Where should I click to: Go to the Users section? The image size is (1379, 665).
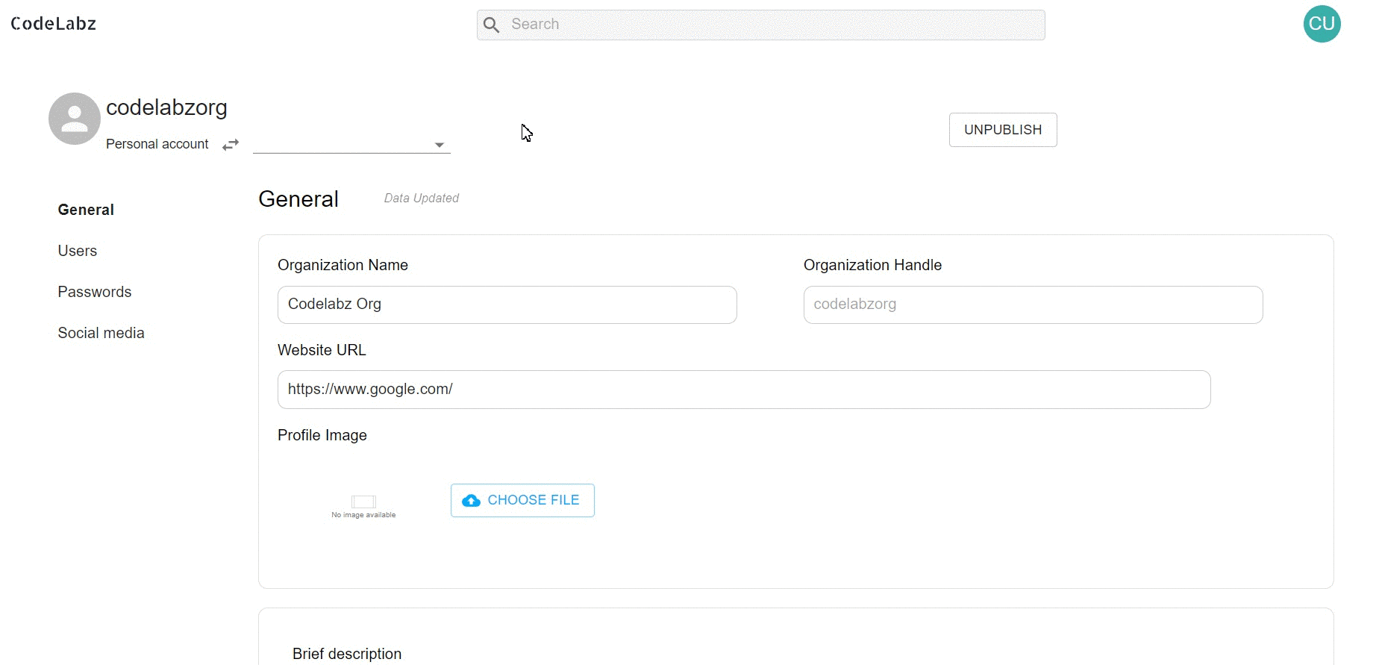pyautogui.click(x=78, y=251)
